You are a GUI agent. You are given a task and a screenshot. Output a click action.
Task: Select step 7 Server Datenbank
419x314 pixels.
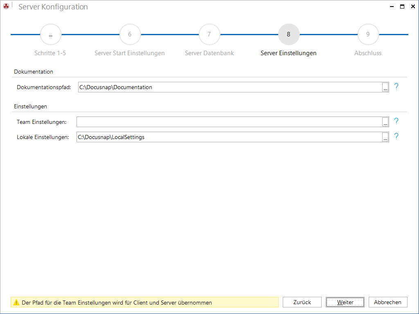click(209, 34)
